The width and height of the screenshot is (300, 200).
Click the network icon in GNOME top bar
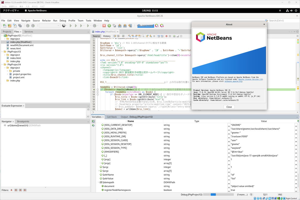287,10
